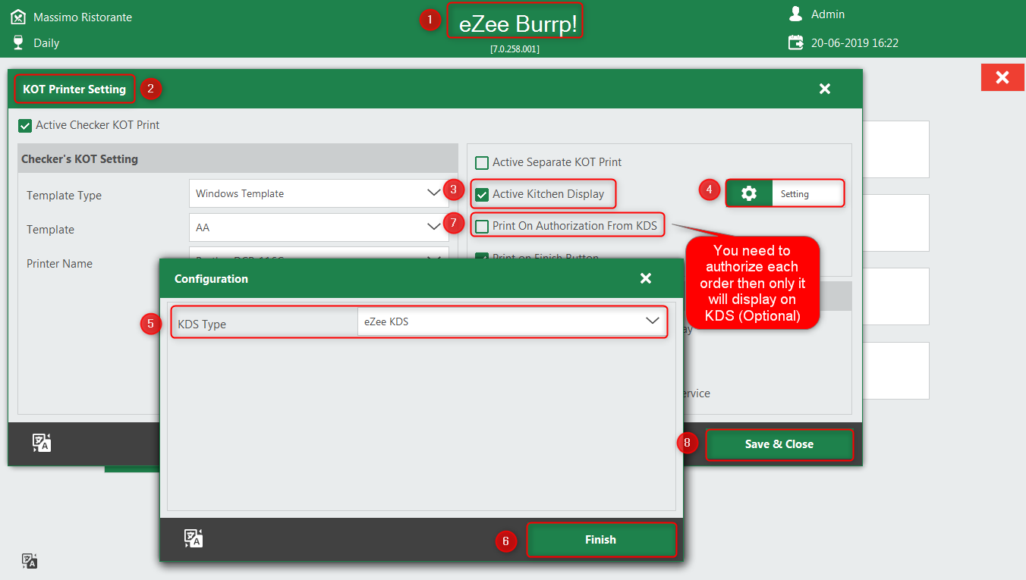Click the Save & Close button
This screenshot has width=1026, height=580.
coord(779,444)
